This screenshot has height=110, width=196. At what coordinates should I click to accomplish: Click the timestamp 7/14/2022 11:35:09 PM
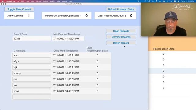pos(66,61)
